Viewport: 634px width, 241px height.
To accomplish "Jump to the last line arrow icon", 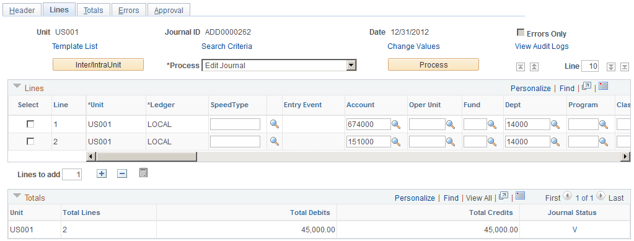I will (624, 67).
